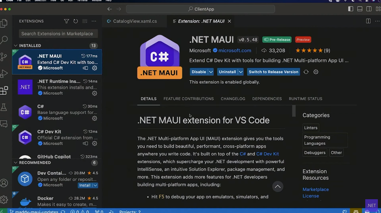This screenshot has height=213, width=381.
Task: Open editor more actions ellipsis
Action: pos(377,21)
